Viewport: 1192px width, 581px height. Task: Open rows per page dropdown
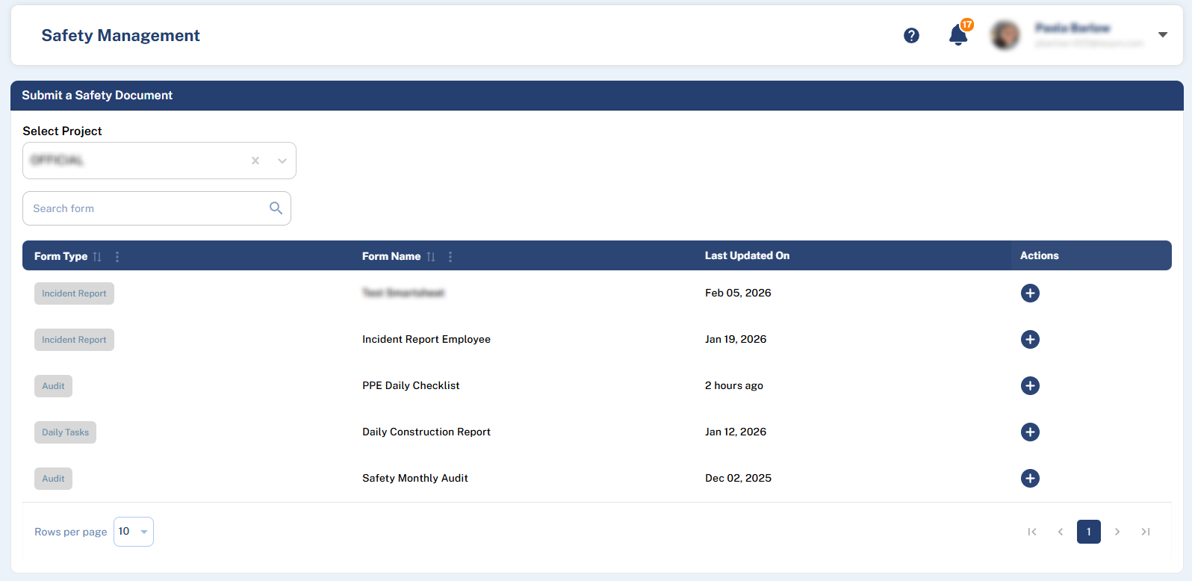click(134, 532)
